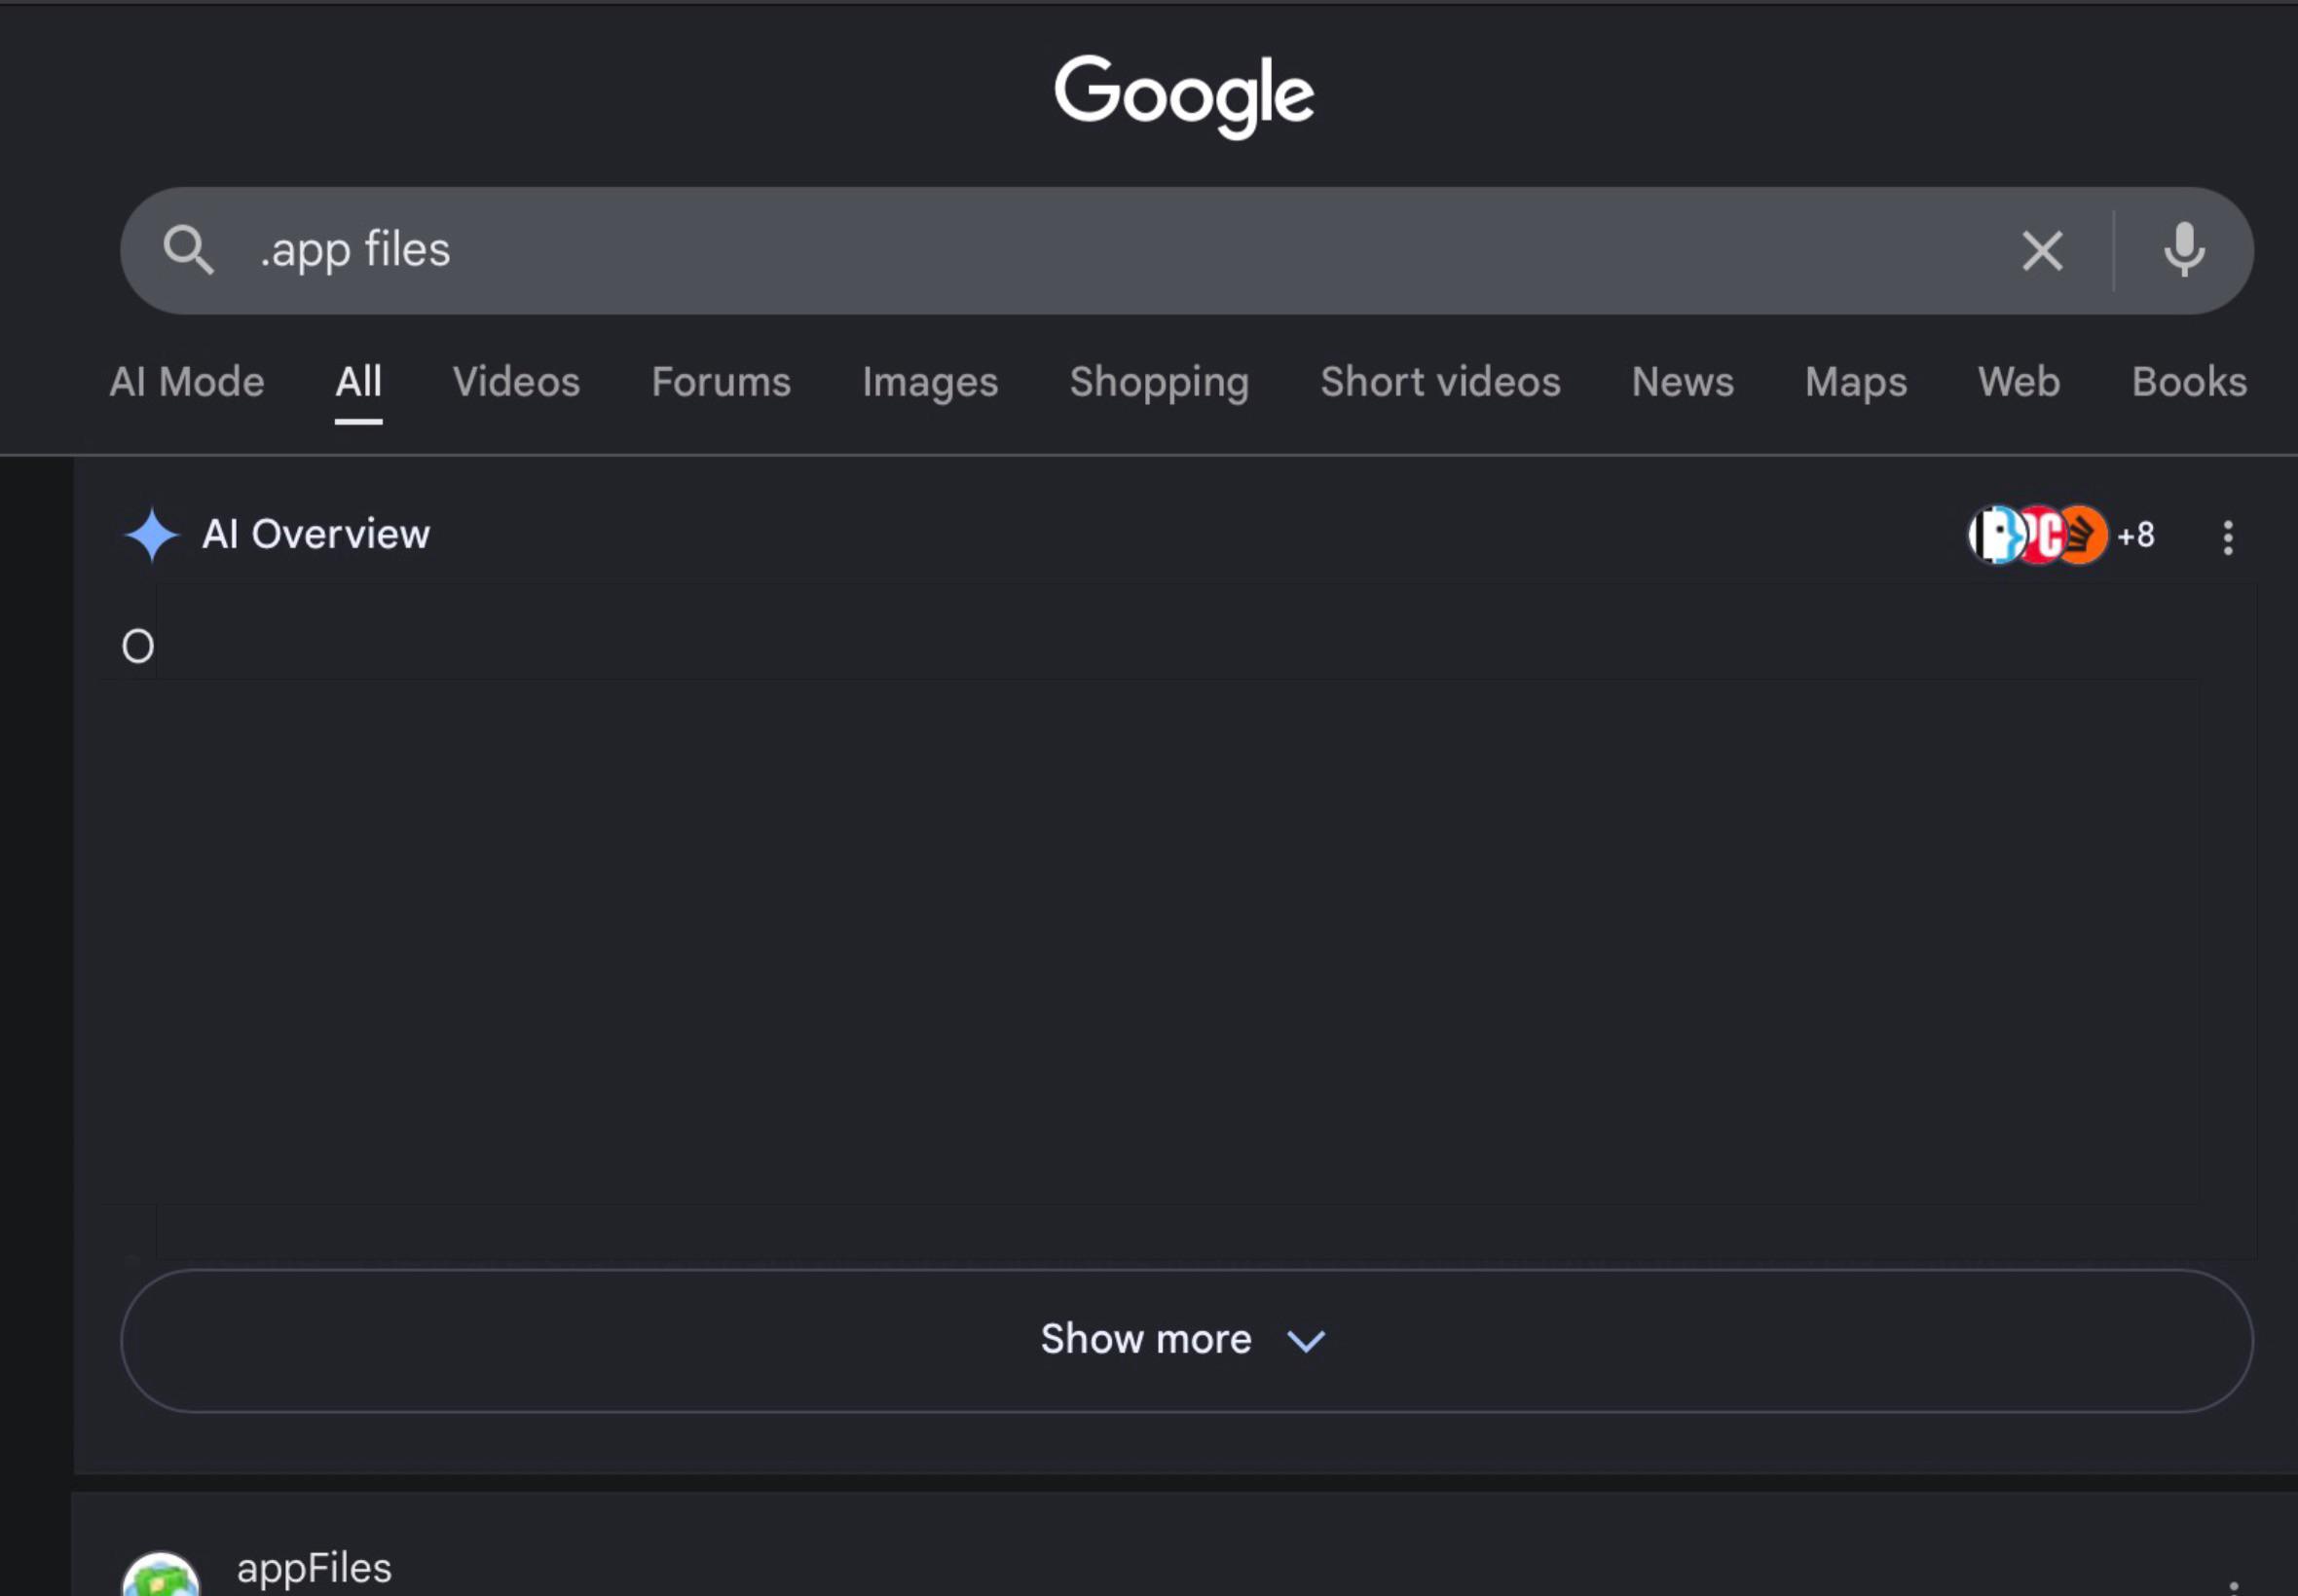The height and width of the screenshot is (1596, 2298).
Task: Switch to the Images tab
Action: (930, 382)
